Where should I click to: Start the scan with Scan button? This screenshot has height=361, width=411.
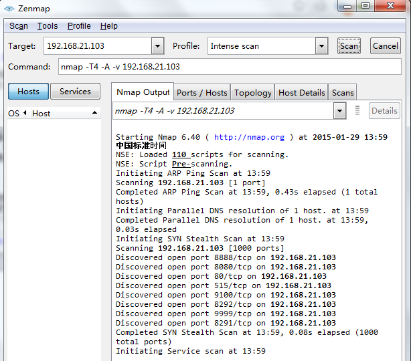[x=349, y=46]
